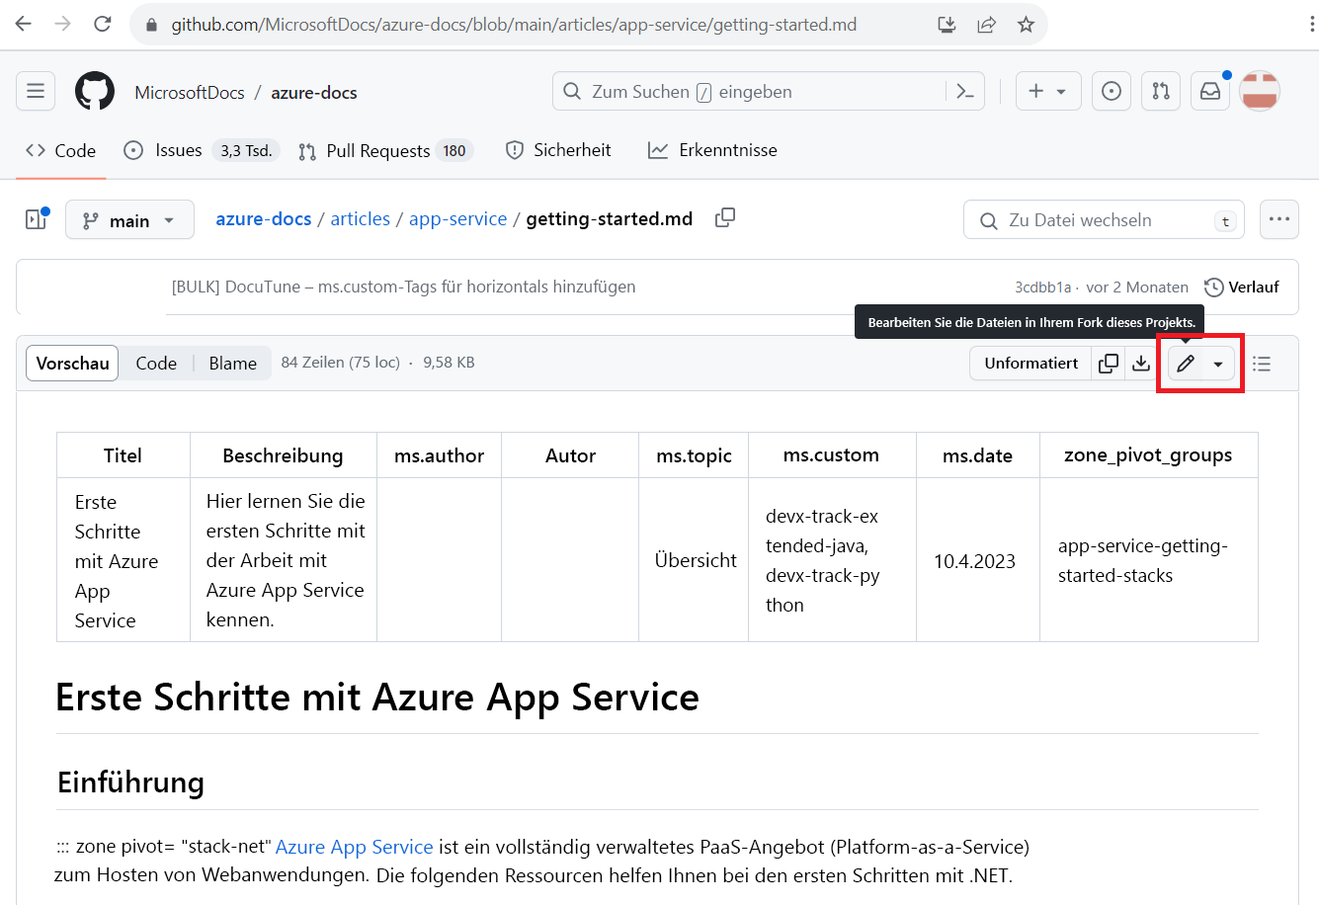This screenshot has height=905, width=1319.
Task: Open the GitHub hamburger navigation menu
Action: tap(36, 91)
